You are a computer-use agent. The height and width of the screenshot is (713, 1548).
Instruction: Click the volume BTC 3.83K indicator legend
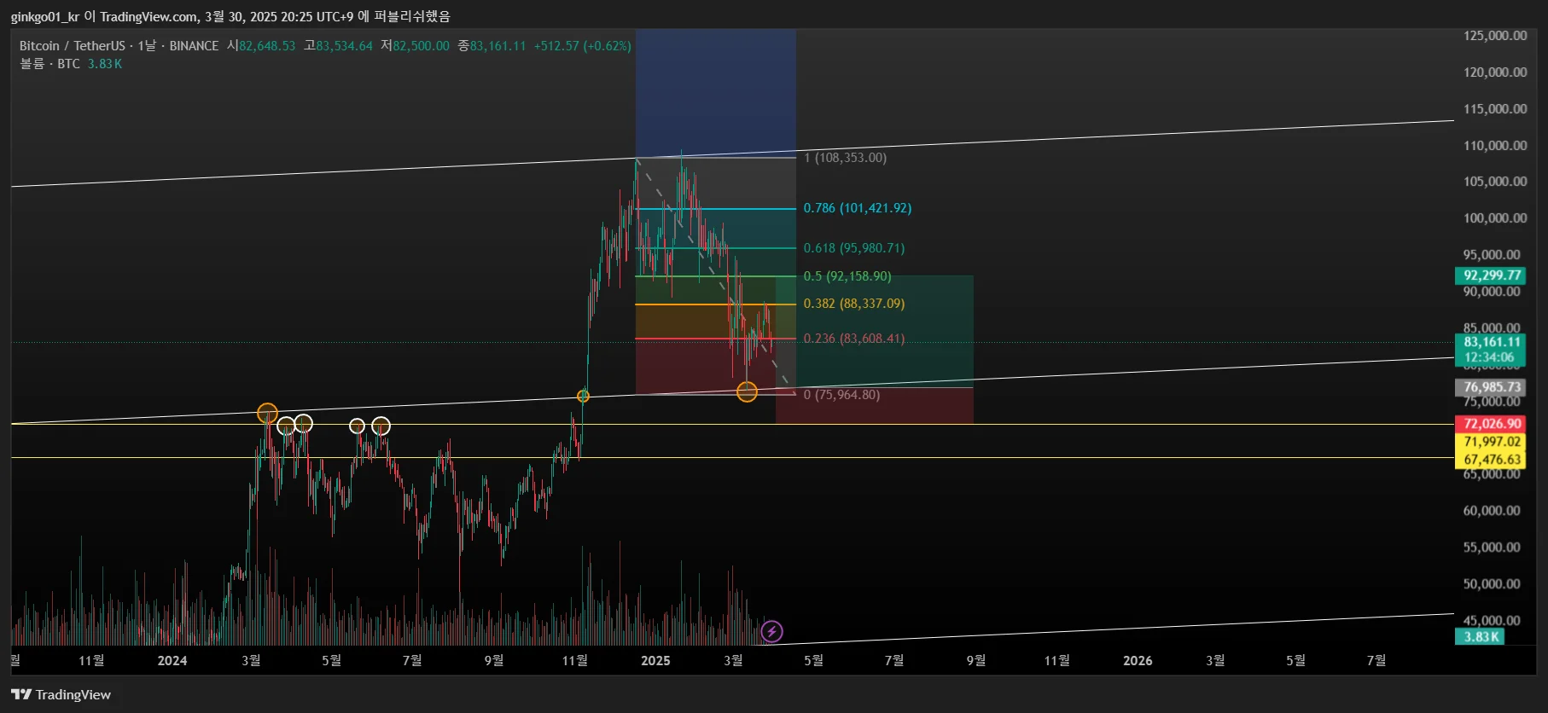pos(71,64)
